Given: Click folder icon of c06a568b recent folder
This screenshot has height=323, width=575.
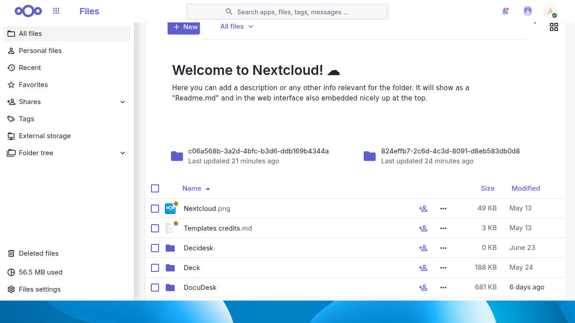Looking at the screenshot, I should [x=177, y=156].
